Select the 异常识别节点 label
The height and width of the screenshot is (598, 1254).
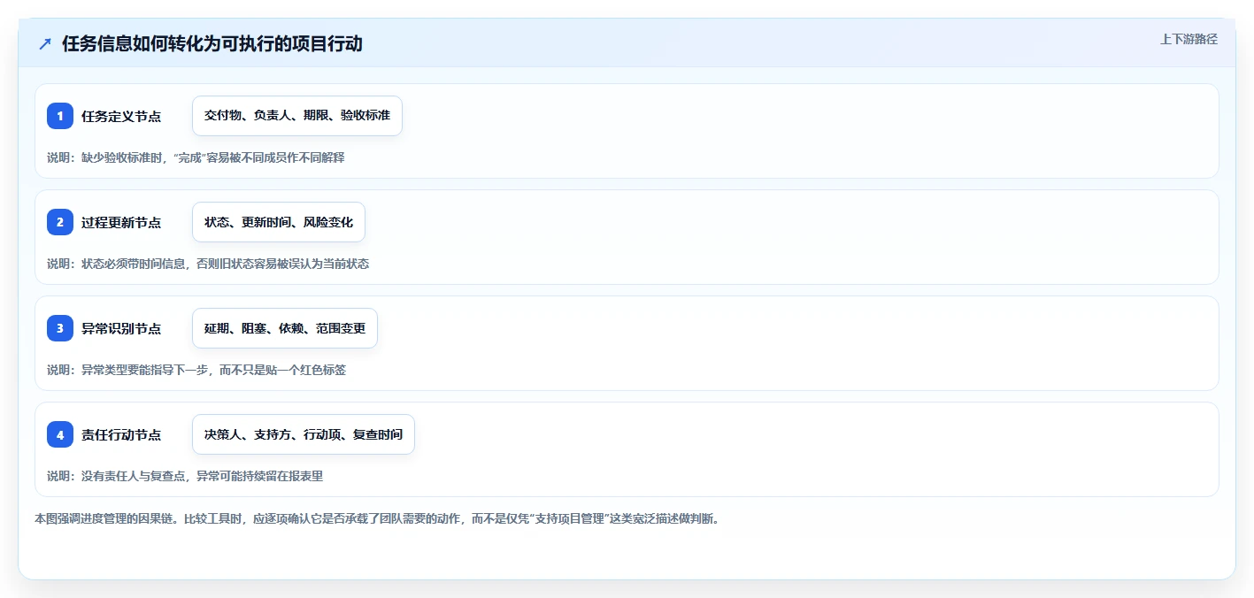(121, 328)
